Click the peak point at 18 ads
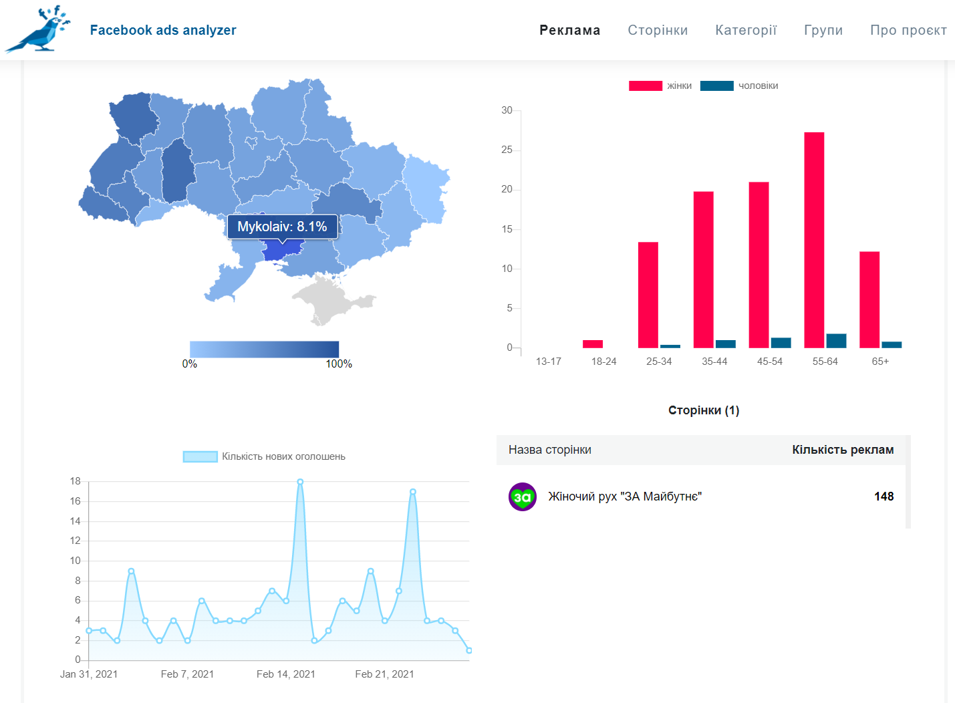The width and height of the screenshot is (955, 703). pyautogui.click(x=300, y=482)
